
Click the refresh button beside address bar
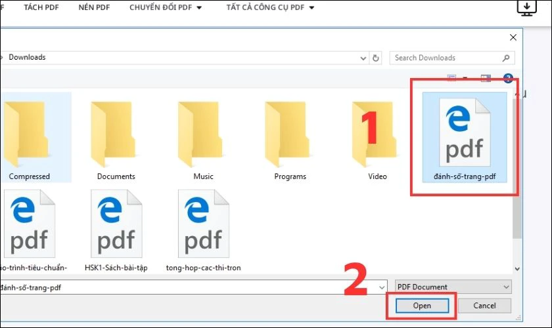tap(375, 58)
